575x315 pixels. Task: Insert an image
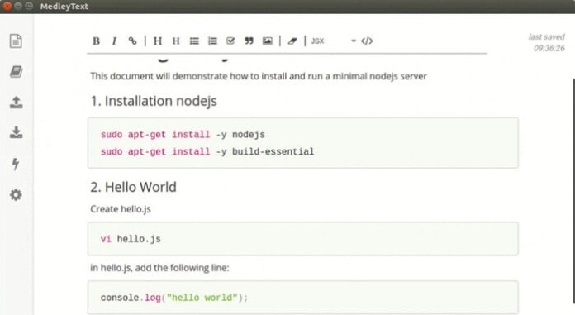coord(268,41)
